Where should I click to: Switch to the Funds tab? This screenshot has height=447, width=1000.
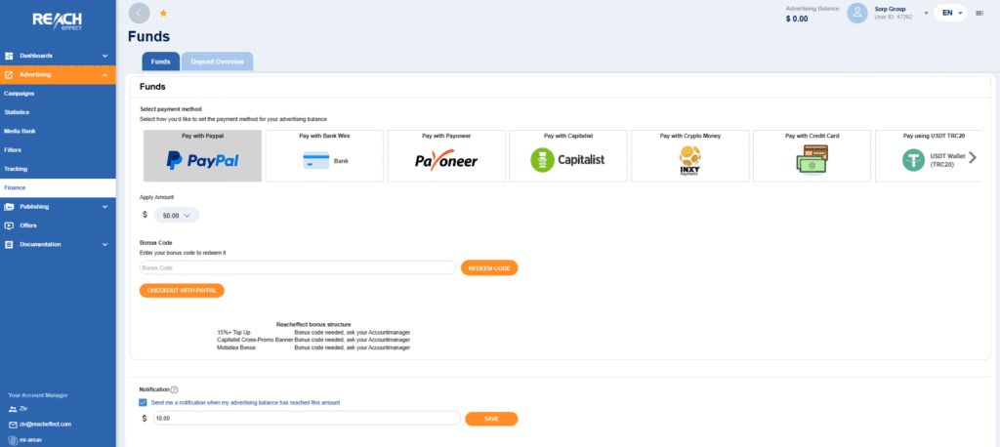[x=161, y=61]
